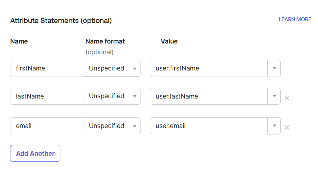
Task: Click the firstName name field
Action: click(x=47, y=68)
